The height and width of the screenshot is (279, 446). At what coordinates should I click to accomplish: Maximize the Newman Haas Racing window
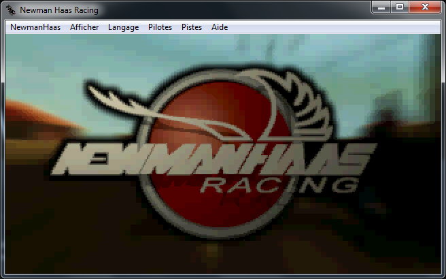pyautogui.click(x=400, y=7)
